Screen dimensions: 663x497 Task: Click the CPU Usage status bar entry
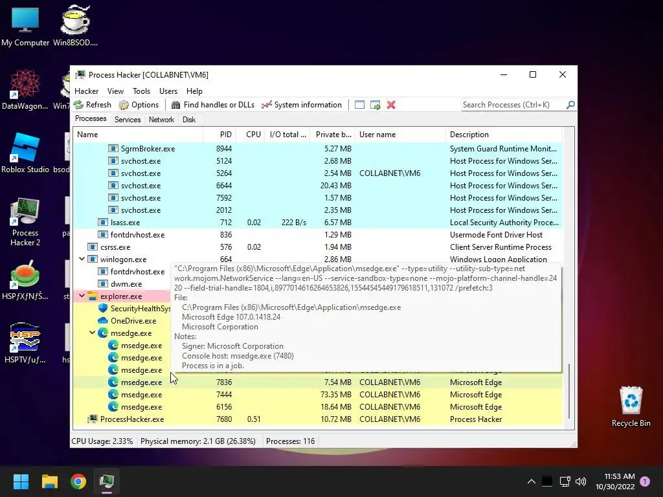click(x=102, y=441)
